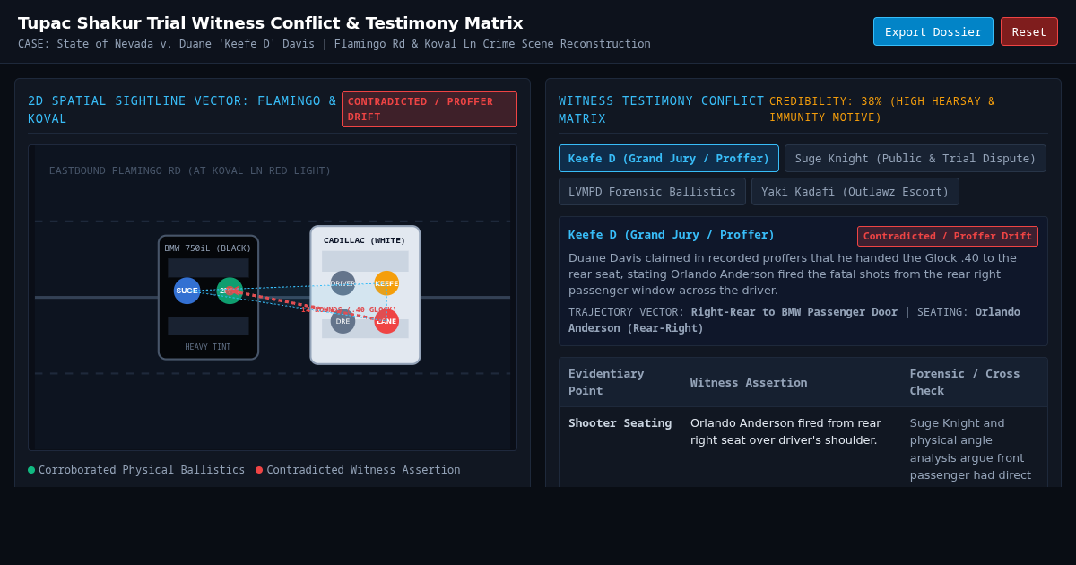The image size is (1076, 565).
Task: Click the EASTBOUND FLAMINGO RD road label
Action: point(190,170)
